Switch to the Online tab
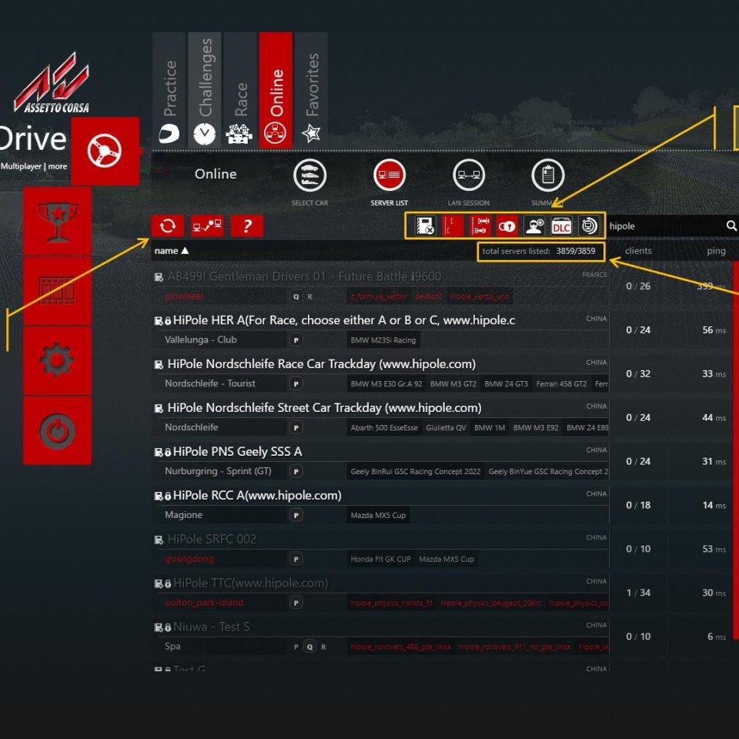The image size is (739, 739). tap(276, 90)
